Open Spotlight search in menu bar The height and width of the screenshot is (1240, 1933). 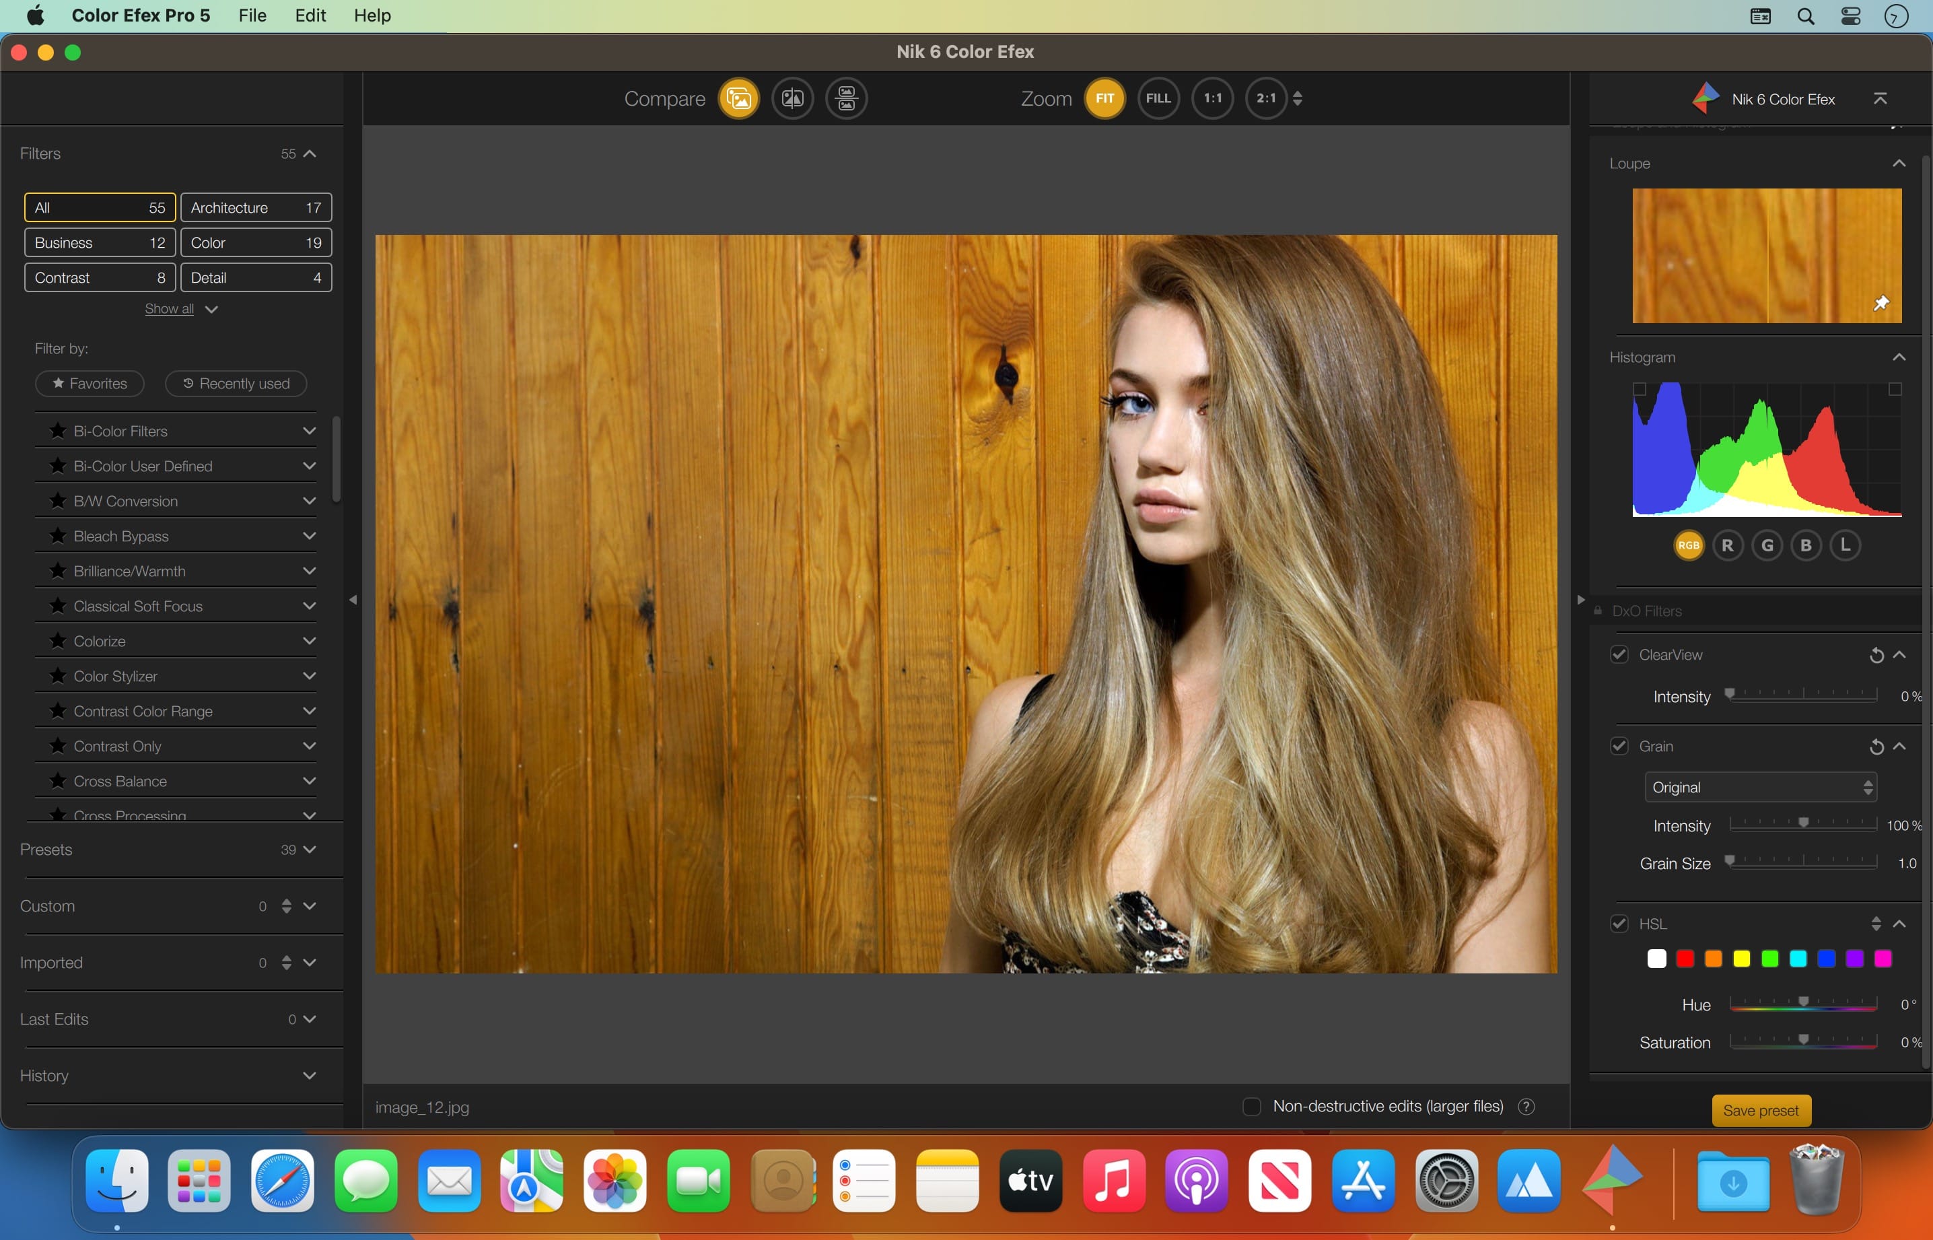click(1806, 16)
